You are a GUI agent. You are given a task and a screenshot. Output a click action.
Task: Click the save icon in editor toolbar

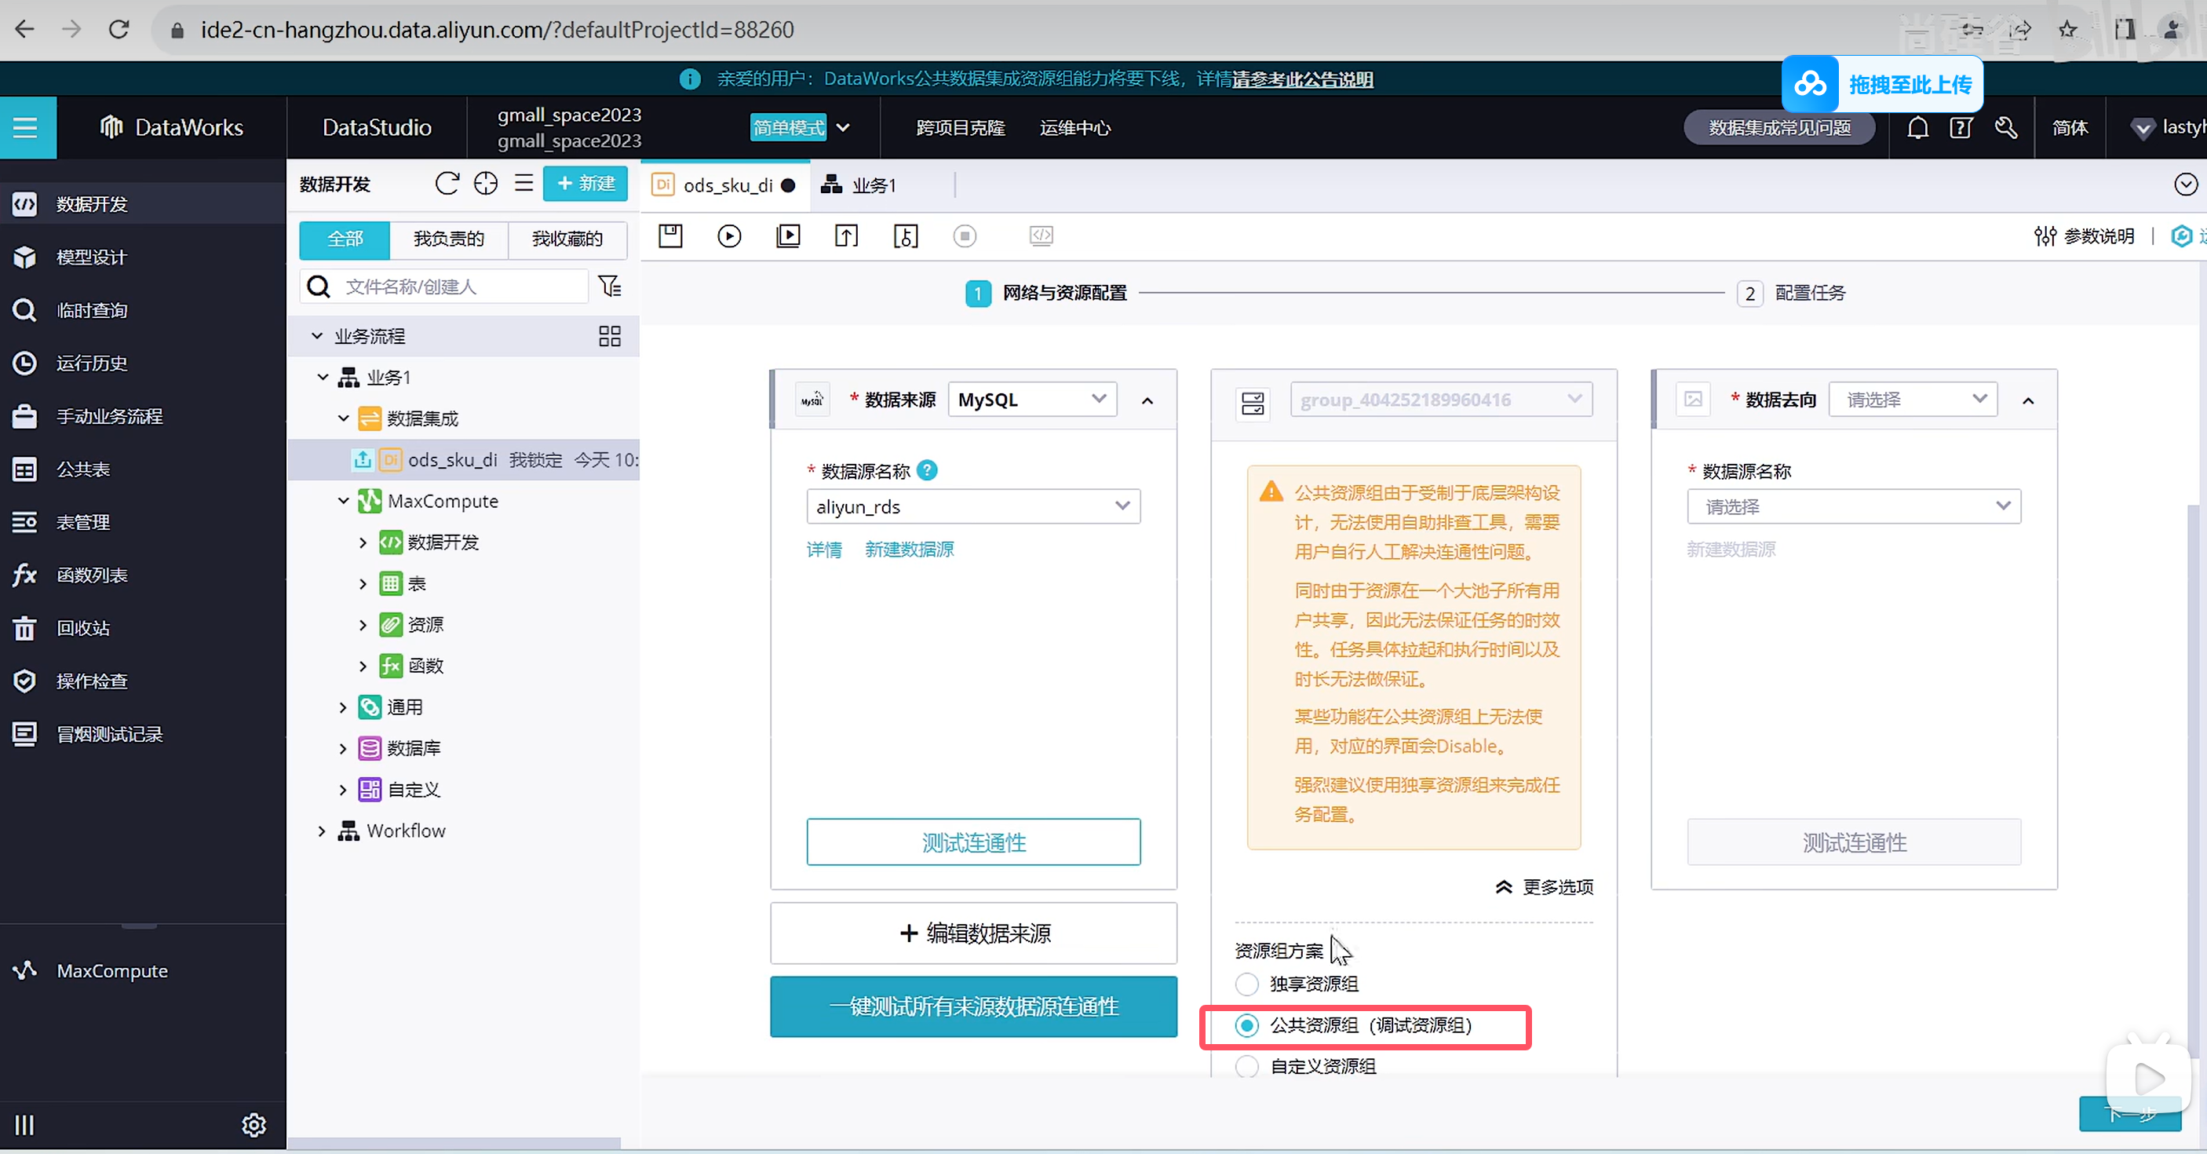pyautogui.click(x=670, y=236)
